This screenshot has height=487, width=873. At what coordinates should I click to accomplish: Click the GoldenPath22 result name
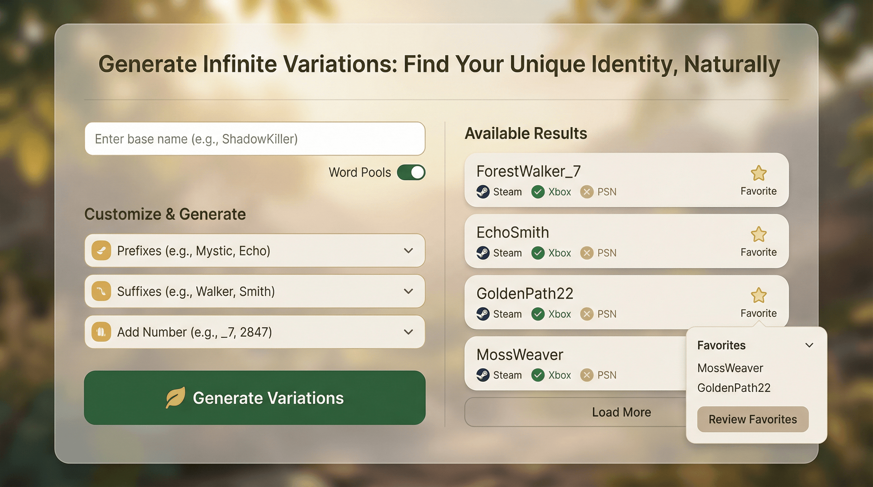[525, 294]
